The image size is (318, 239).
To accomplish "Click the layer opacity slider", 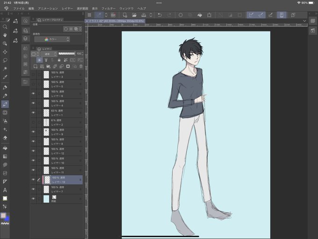I will pos(67,53).
